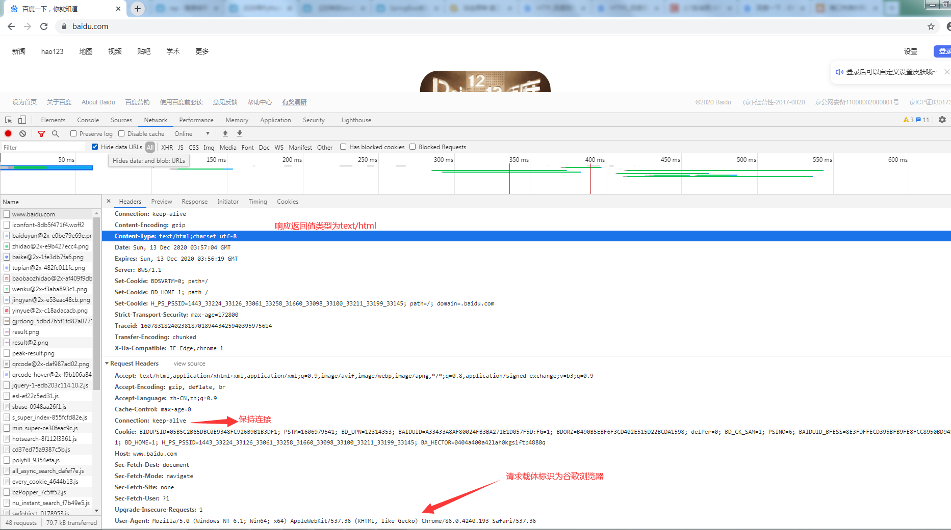Select polyfill_9354efa.js request

click(47, 460)
